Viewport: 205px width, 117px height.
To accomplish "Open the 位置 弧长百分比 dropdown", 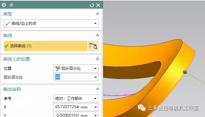I will coord(76,68).
